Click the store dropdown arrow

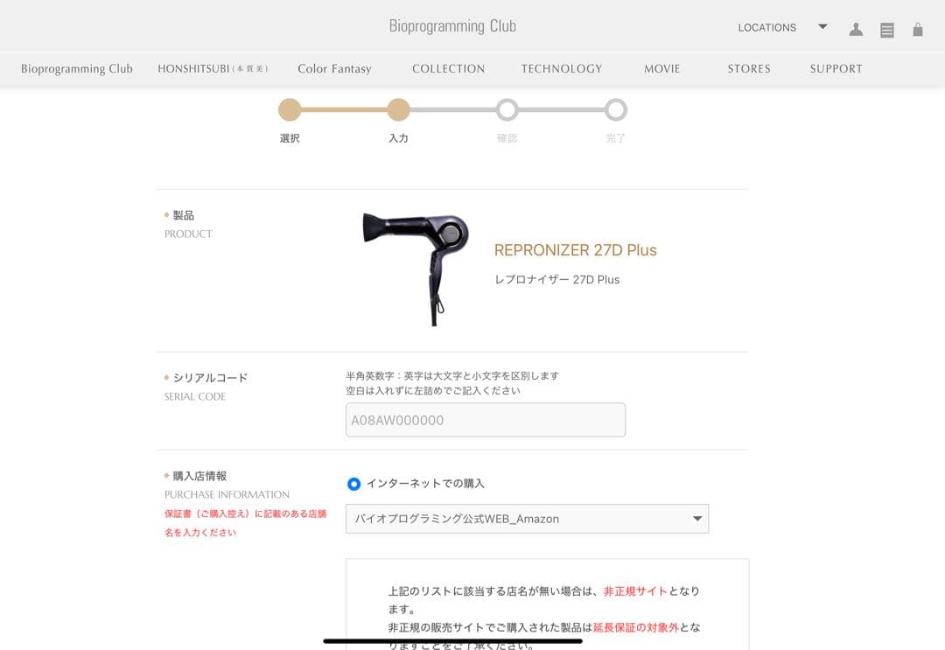(x=697, y=519)
